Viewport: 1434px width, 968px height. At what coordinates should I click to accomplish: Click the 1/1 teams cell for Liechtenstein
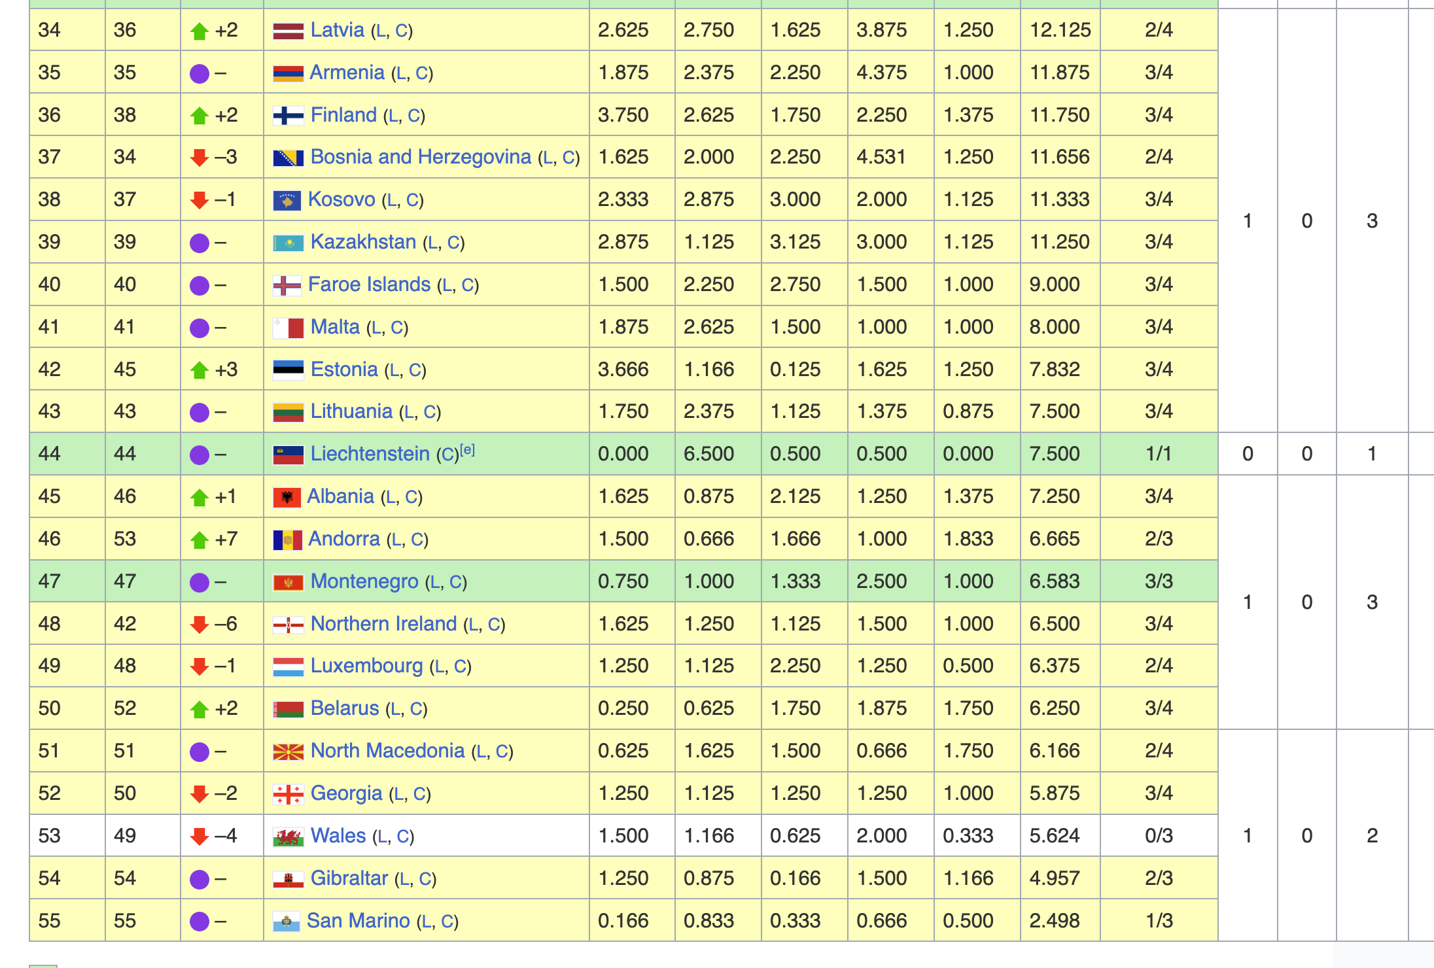click(1159, 454)
